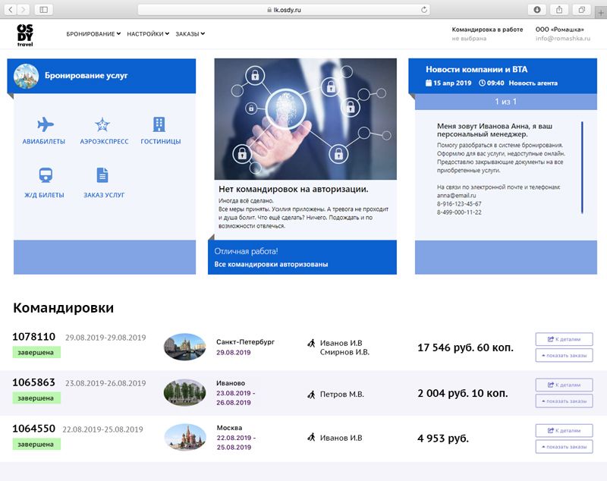Screen dimensions: 607x481
Task: Click the Safari downloads icon
Action: pyautogui.click(x=537, y=9)
